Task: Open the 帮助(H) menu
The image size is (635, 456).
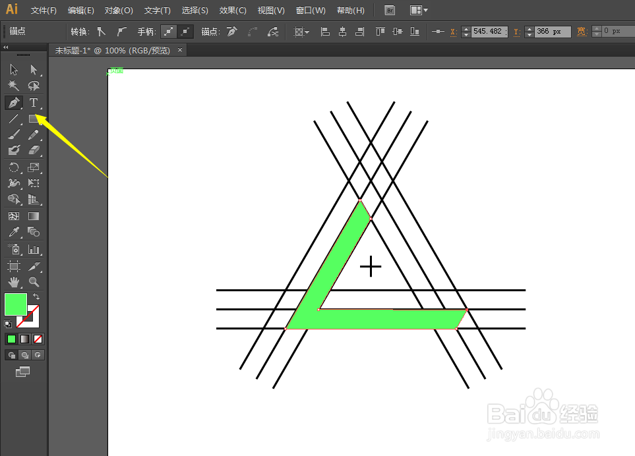Action: (x=351, y=11)
